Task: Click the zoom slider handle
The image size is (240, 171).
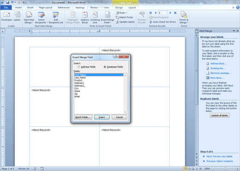Action: 226,169
